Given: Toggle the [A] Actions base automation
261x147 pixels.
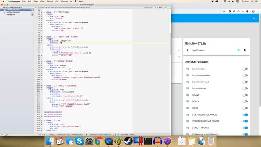Looking at the screenshot, I should 245,69.
